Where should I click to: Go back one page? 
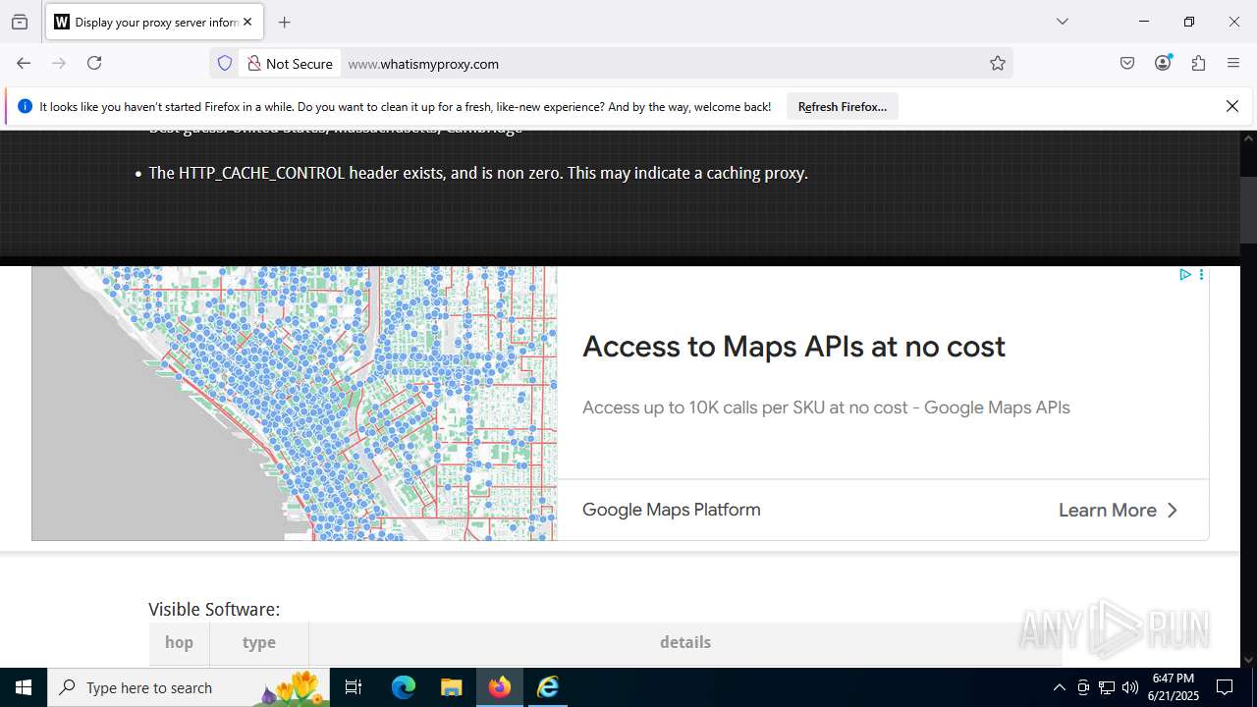coord(24,63)
